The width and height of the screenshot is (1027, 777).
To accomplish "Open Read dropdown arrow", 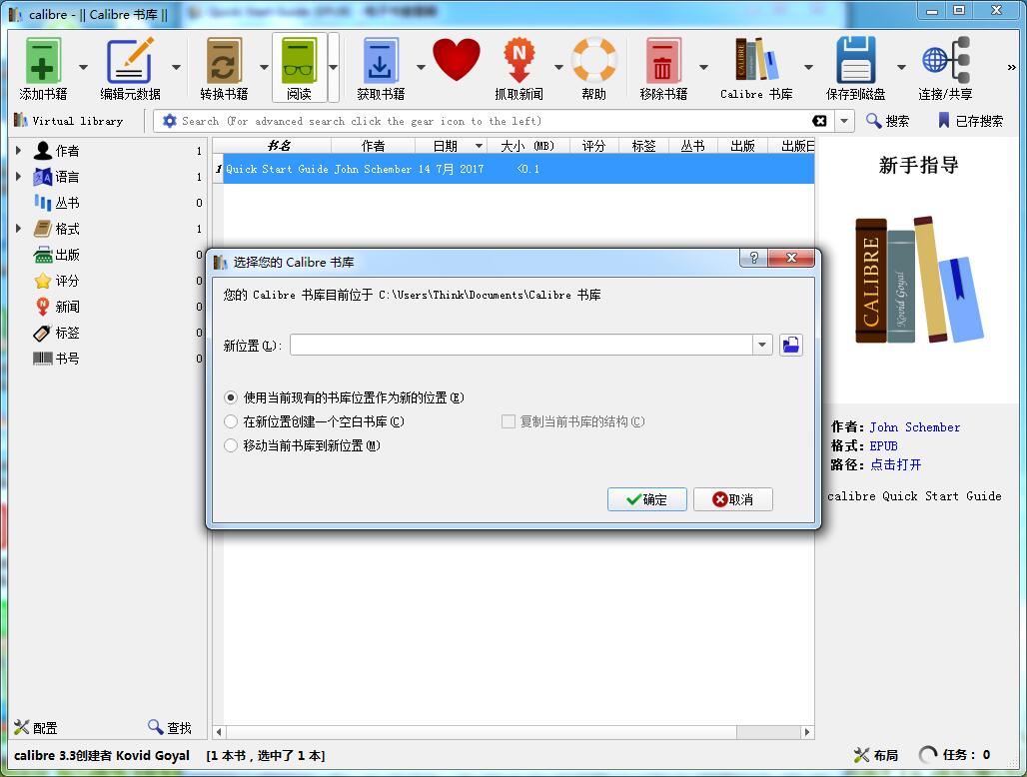I will click(x=334, y=68).
